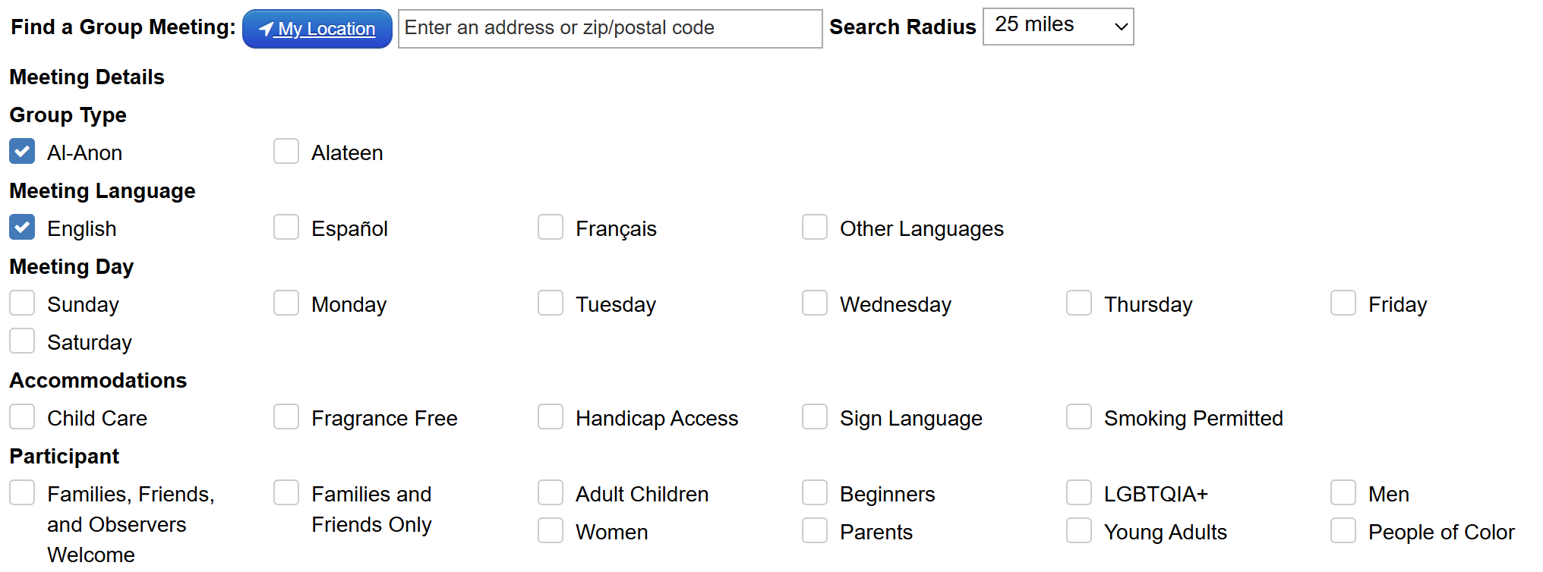The height and width of the screenshot is (572, 1543).
Task: Uncheck the Al-Anon group type
Action: coord(22,152)
